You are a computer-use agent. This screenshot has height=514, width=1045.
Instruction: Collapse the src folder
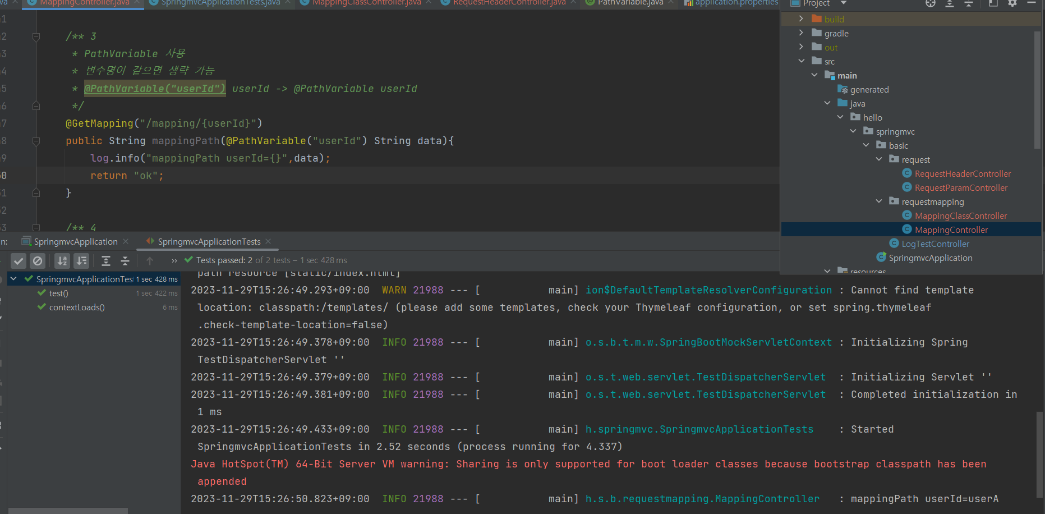click(801, 61)
